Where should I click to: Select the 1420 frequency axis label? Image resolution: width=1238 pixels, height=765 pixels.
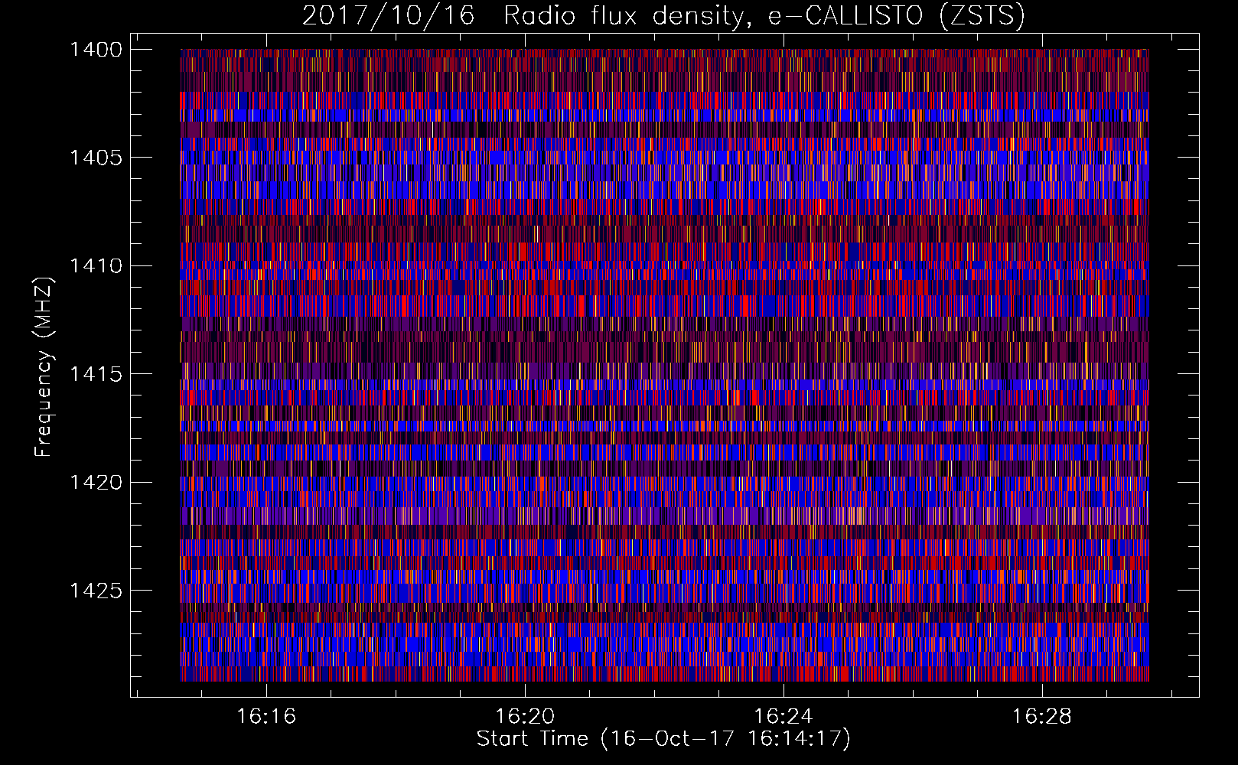(x=96, y=483)
